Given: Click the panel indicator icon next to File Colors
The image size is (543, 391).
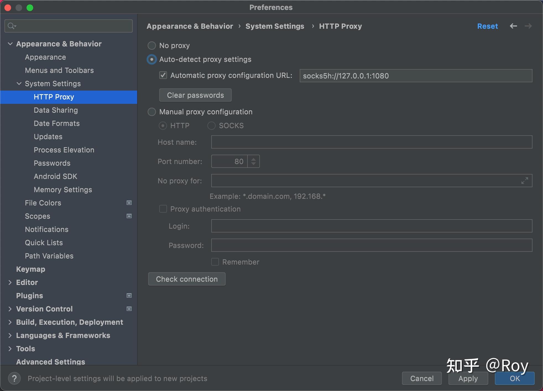Looking at the screenshot, I should [129, 203].
